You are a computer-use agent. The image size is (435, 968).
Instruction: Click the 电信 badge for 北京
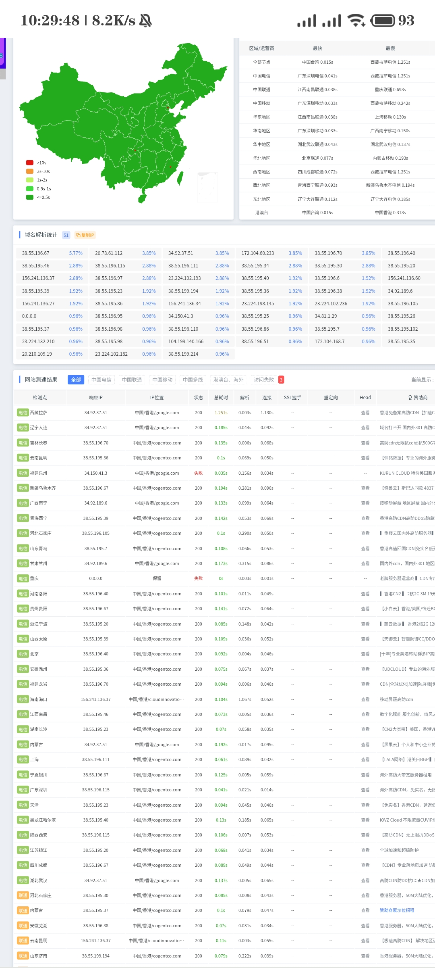point(23,654)
